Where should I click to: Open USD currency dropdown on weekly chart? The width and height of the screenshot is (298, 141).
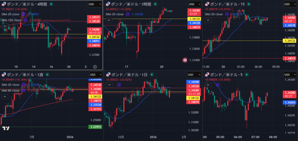point(95,75)
